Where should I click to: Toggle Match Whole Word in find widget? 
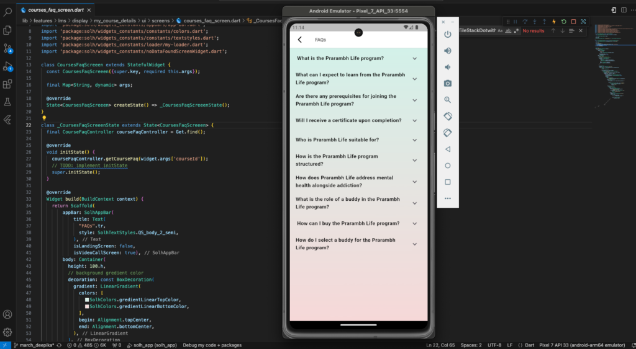(508, 31)
